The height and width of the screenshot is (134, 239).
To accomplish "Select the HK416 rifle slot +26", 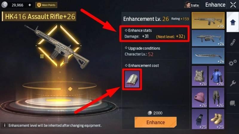I will click(x=208, y=21).
